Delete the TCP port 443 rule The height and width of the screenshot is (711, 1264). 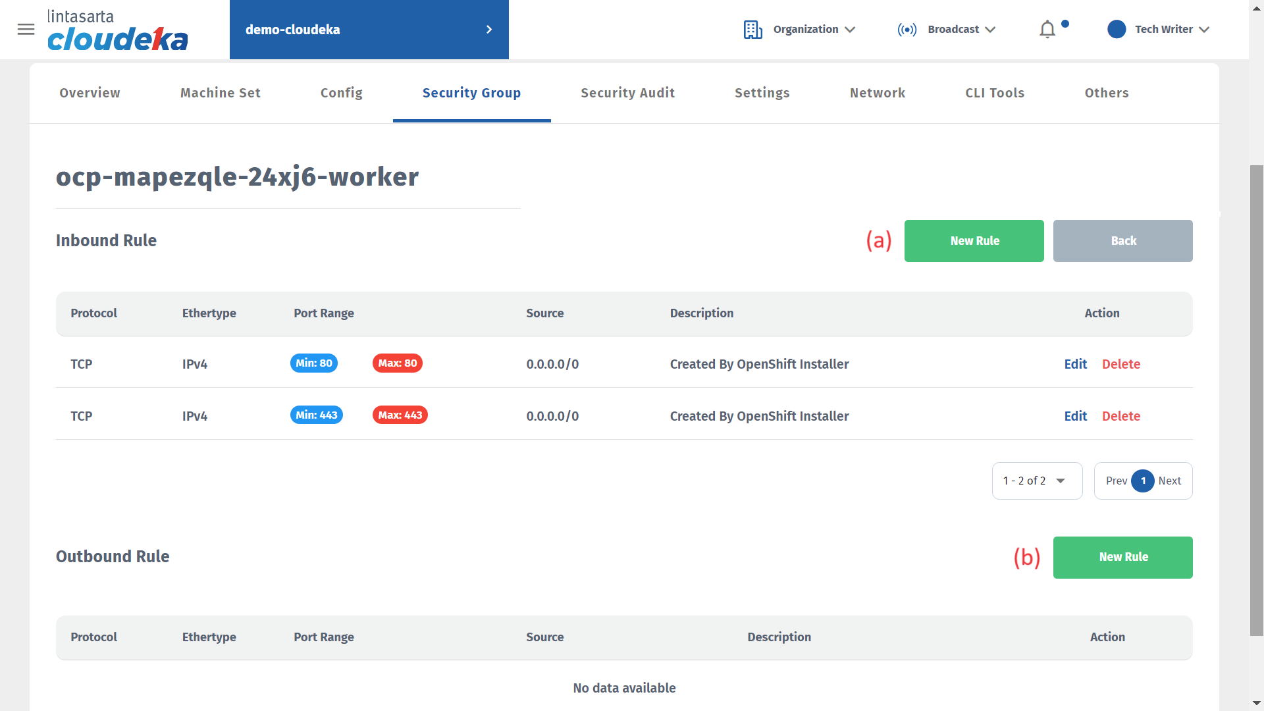coord(1120,416)
